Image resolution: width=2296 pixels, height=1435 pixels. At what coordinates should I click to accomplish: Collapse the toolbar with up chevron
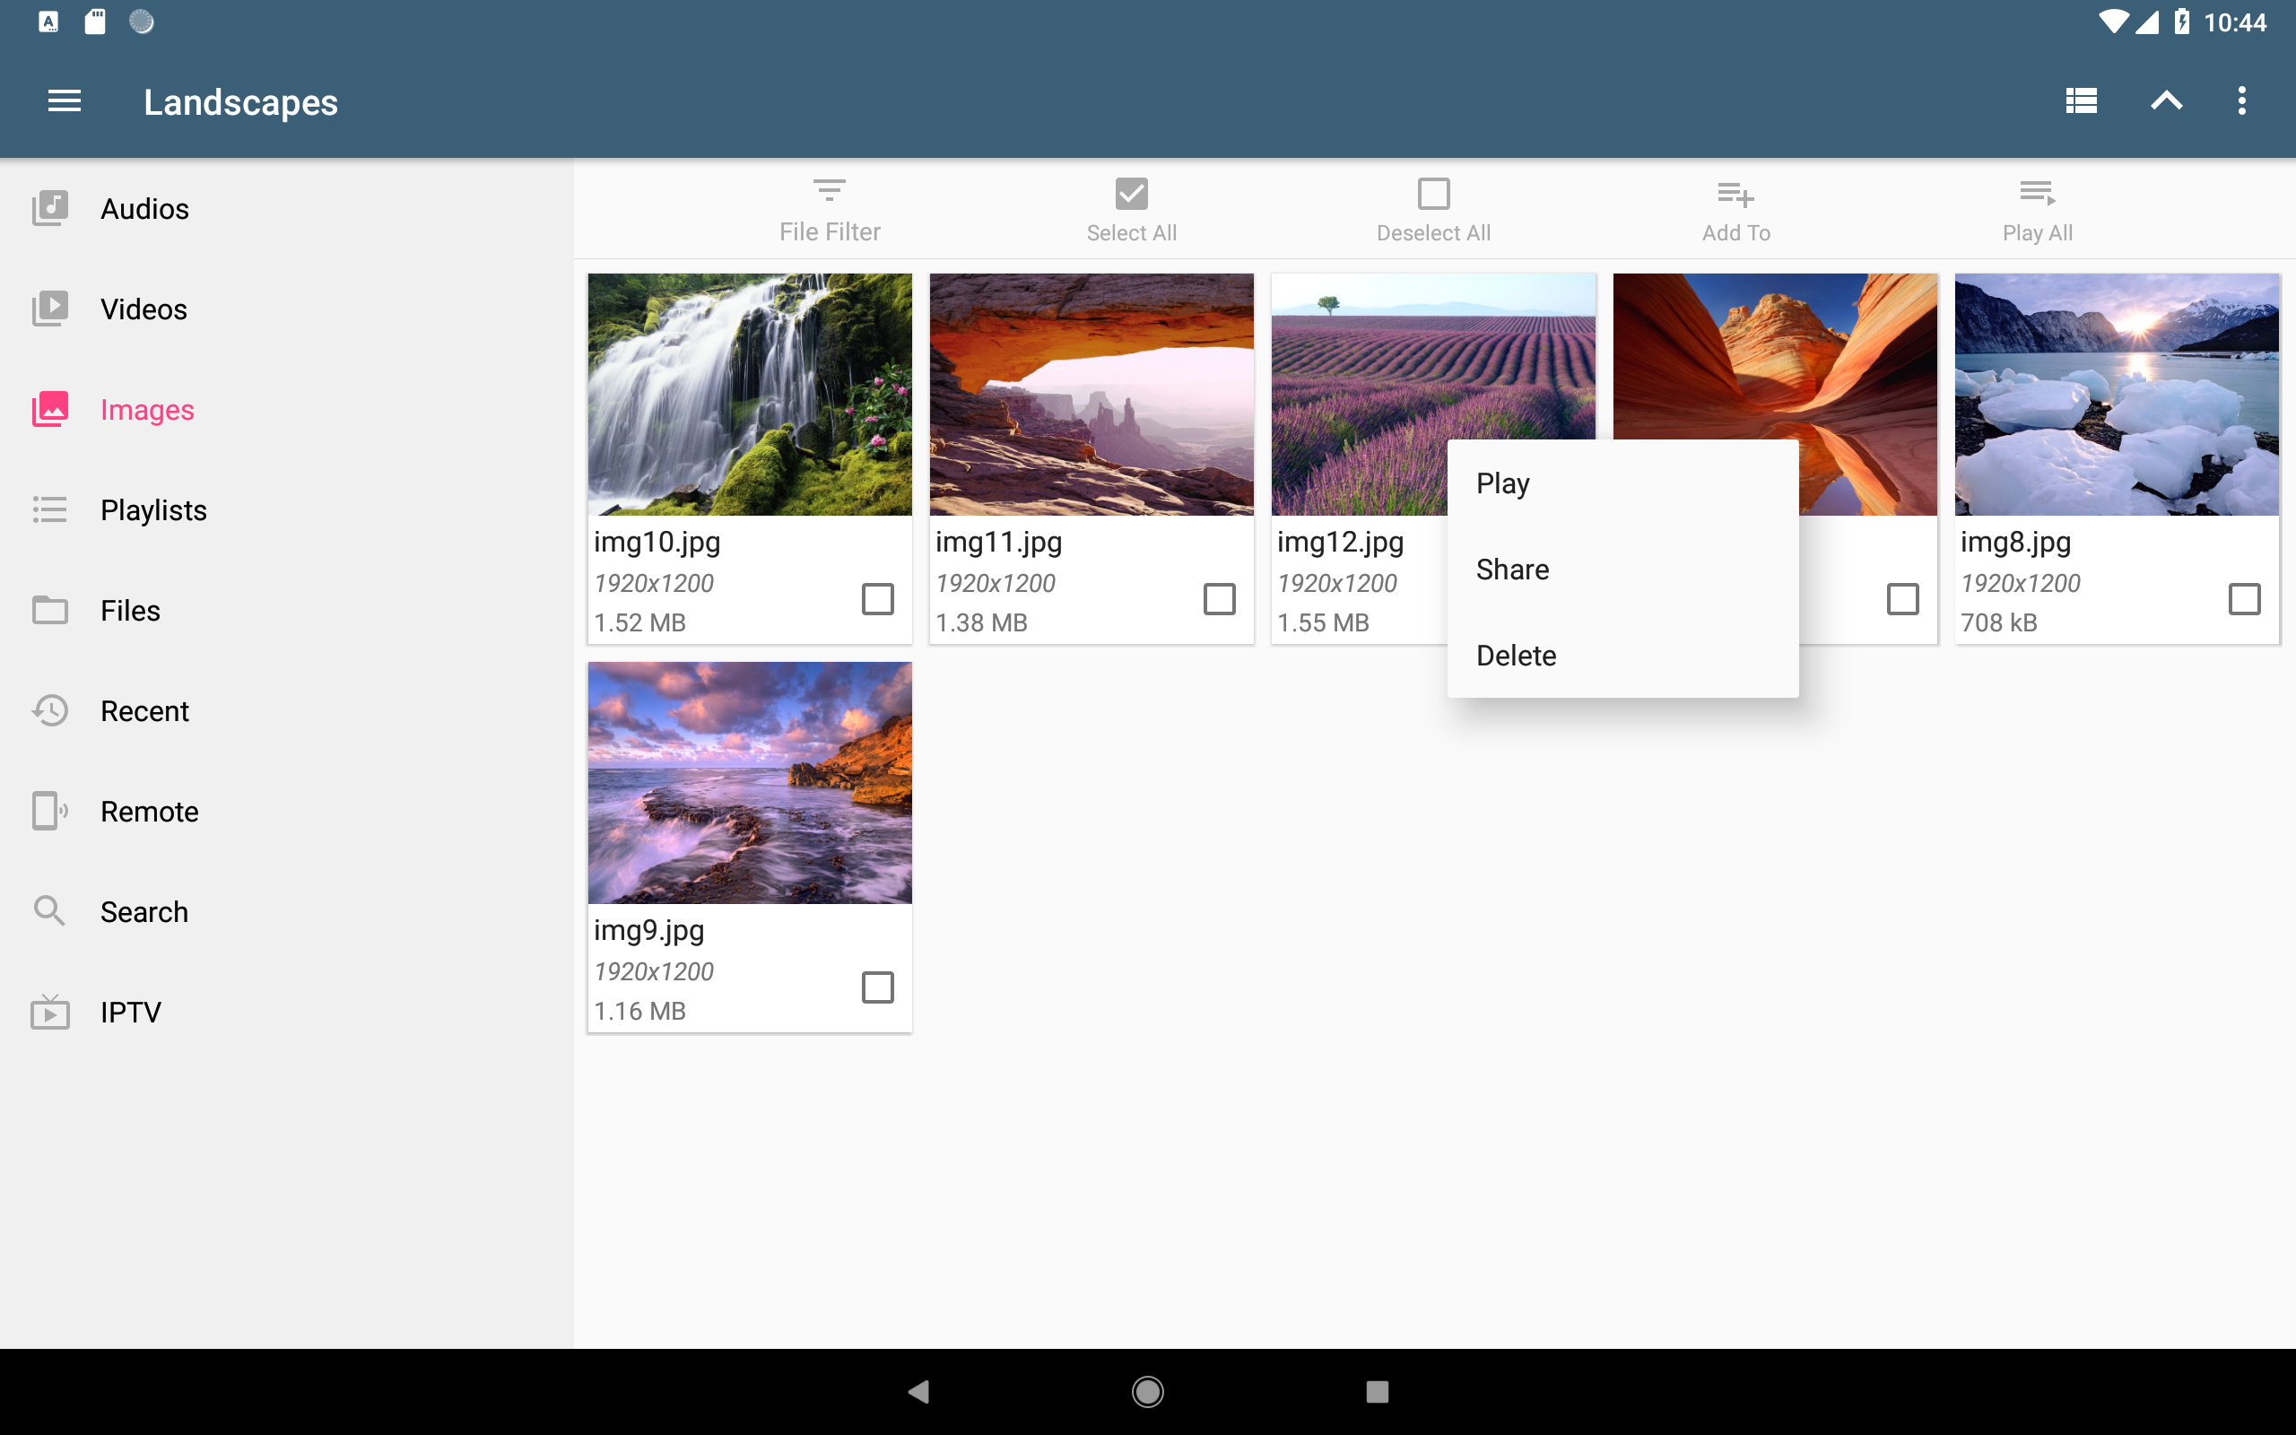2166,100
